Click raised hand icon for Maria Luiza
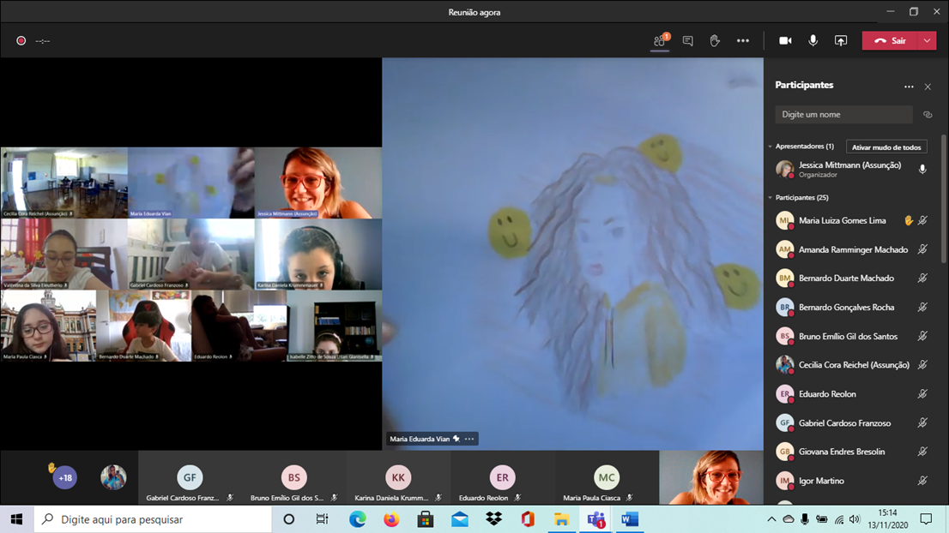The image size is (949, 533). pyautogui.click(x=909, y=220)
